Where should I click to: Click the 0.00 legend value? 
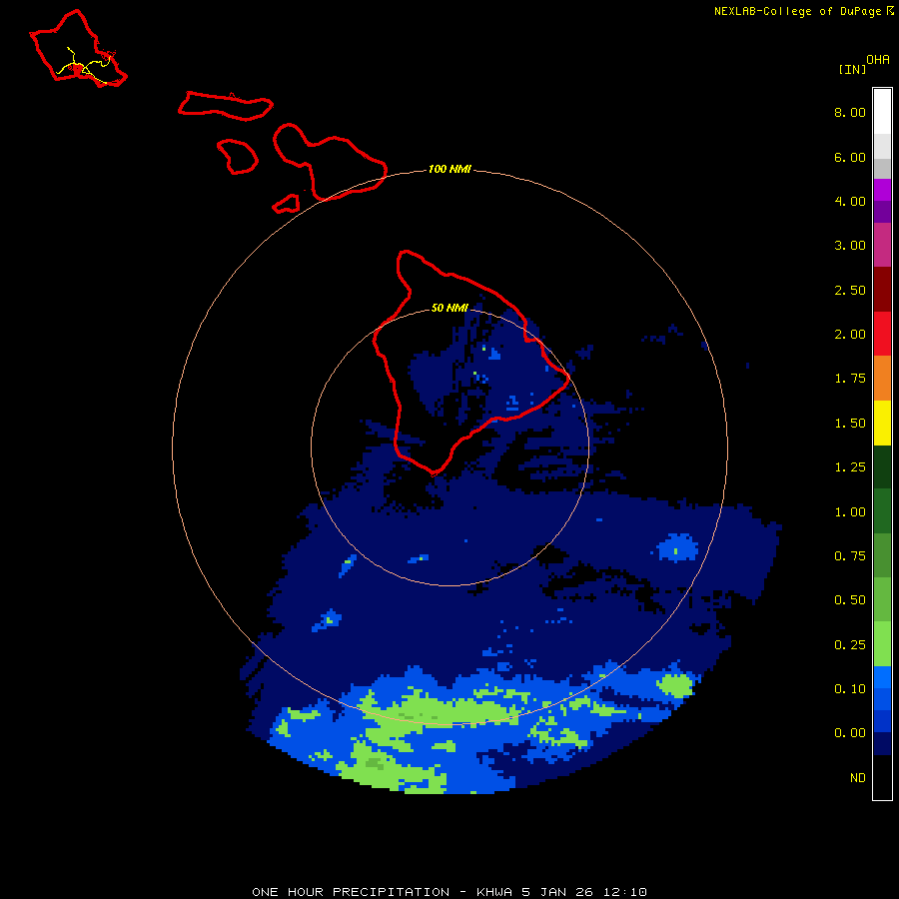pyautogui.click(x=850, y=733)
